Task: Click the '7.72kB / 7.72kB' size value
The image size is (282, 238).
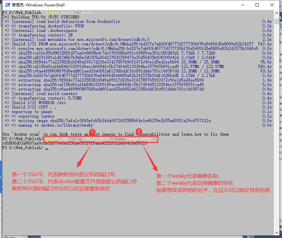Action: point(198,53)
